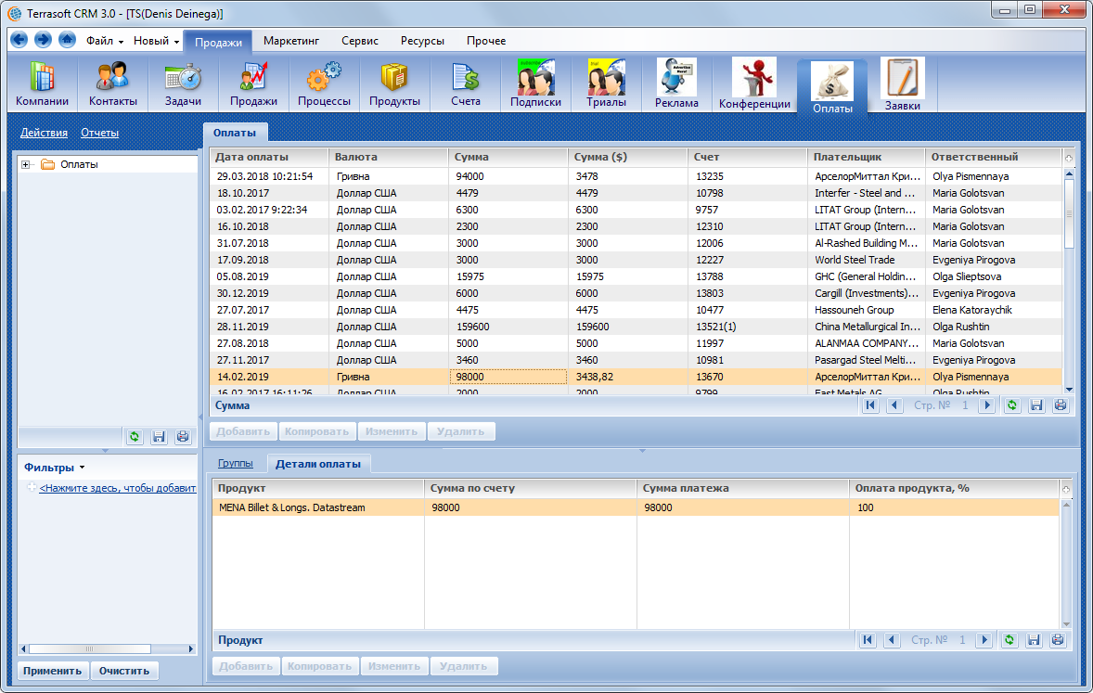Save the folder tree panel settings
The image size is (1093, 693).
159,436
